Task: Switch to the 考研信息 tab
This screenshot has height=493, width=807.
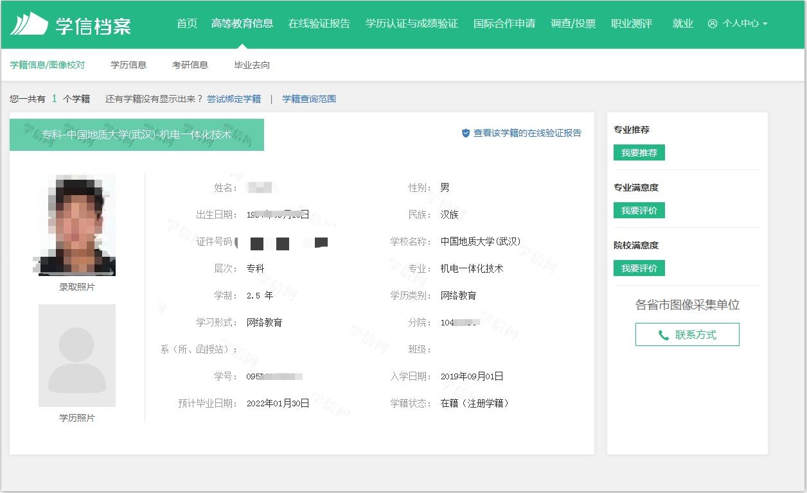Action: click(x=190, y=65)
